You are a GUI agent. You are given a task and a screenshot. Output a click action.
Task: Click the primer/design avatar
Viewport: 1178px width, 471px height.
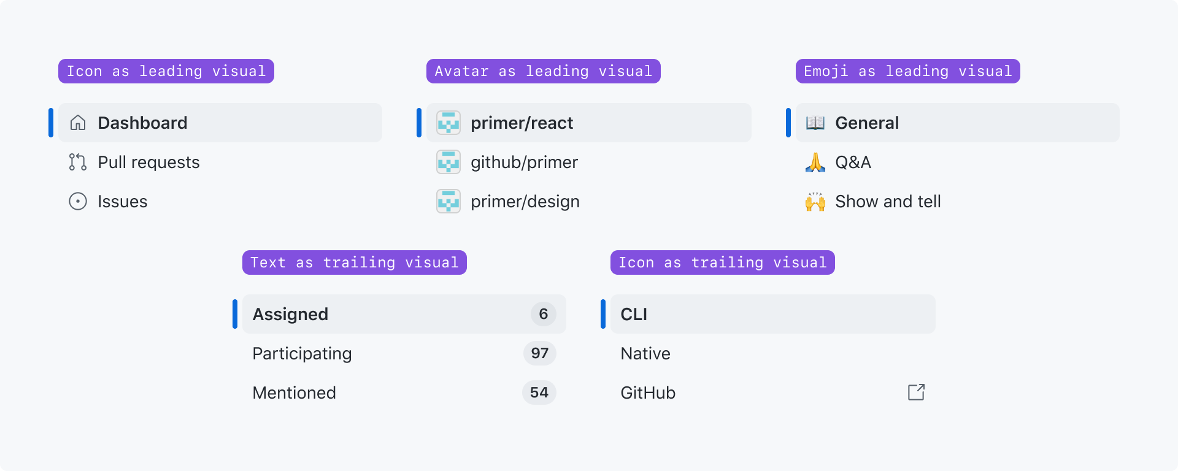coord(448,201)
